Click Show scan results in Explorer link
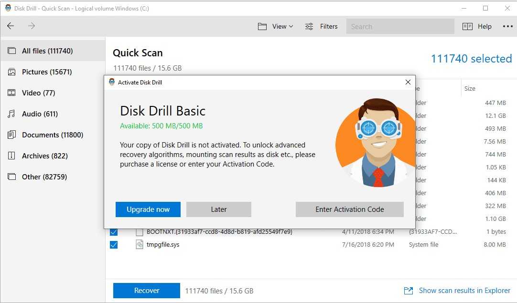This screenshot has height=303, width=517. (464, 291)
